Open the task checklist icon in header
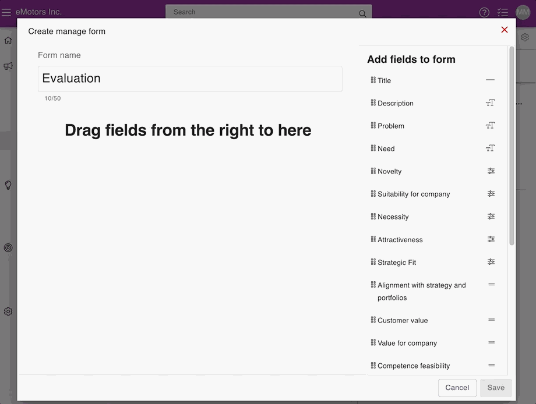 (x=502, y=13)
